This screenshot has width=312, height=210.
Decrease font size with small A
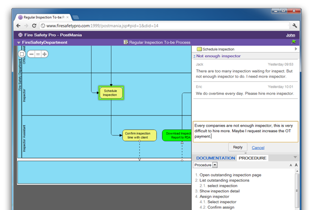click(x=290, y=165)
